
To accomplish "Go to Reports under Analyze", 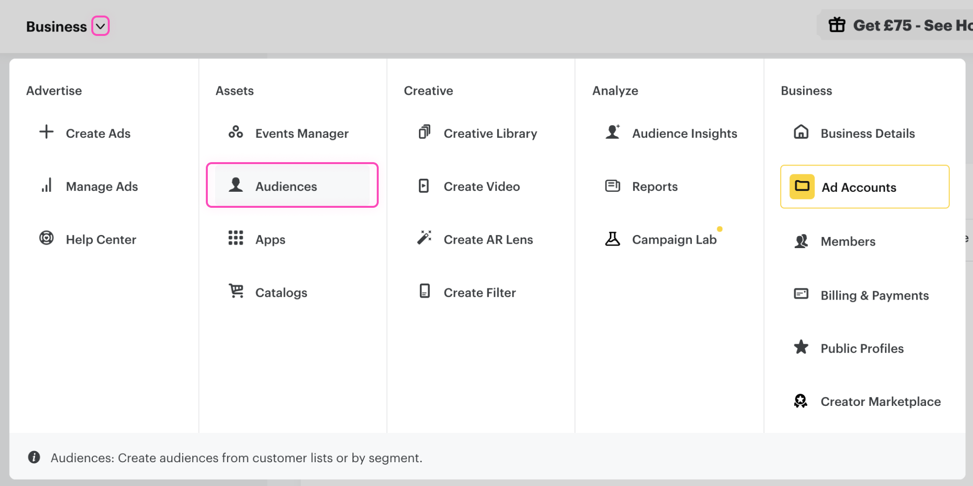I will (x=654, y=186).
